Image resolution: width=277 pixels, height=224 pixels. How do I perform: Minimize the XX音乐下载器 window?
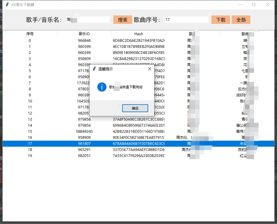(240, 5)
